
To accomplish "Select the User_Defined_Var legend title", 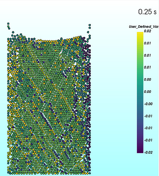I will coord(144,27).
